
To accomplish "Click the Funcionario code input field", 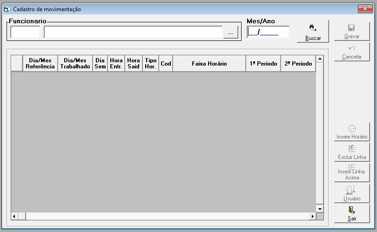I will coord(25,32).
